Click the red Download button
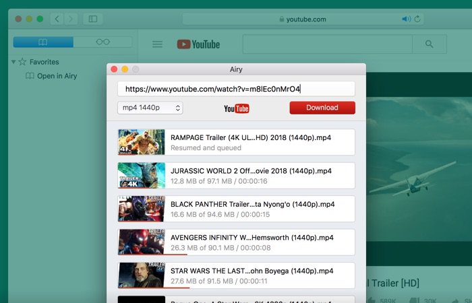The width and height of the screenshot is (472, 303). pos(322,108)
